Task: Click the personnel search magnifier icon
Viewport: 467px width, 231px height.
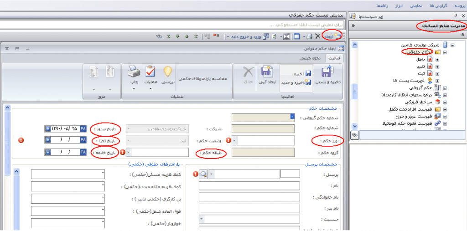Action: 203,174
